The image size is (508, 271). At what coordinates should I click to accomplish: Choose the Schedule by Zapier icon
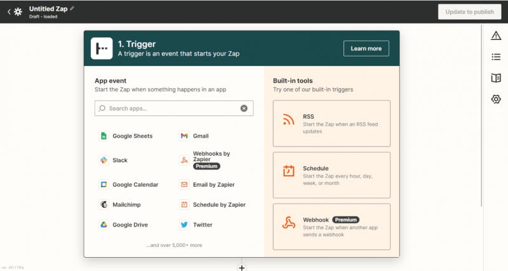184,204
